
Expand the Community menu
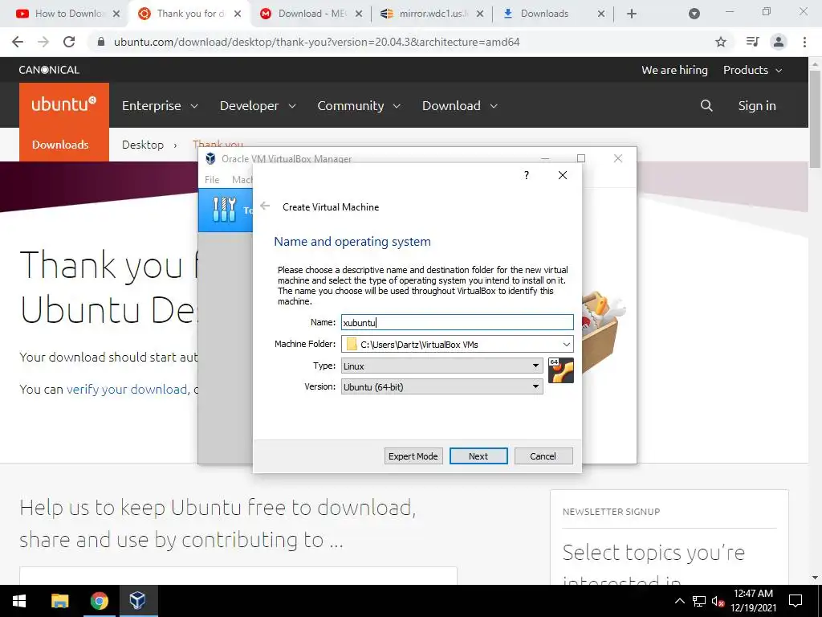point(359,105)
